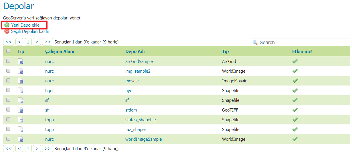352x155 pixels.
Task: Sort by the Depo Adı column header
Action: pos(135,51)
